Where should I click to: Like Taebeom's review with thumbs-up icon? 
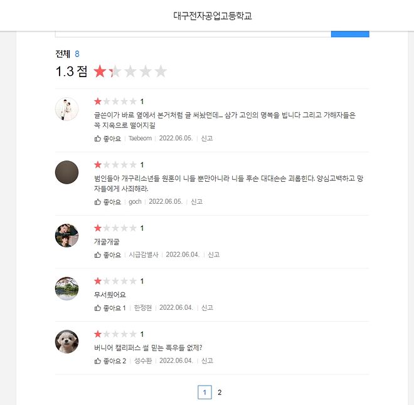(x=98, y=139)
